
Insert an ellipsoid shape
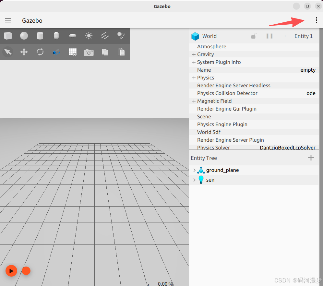pyautogui.click(x=73, y=36)
